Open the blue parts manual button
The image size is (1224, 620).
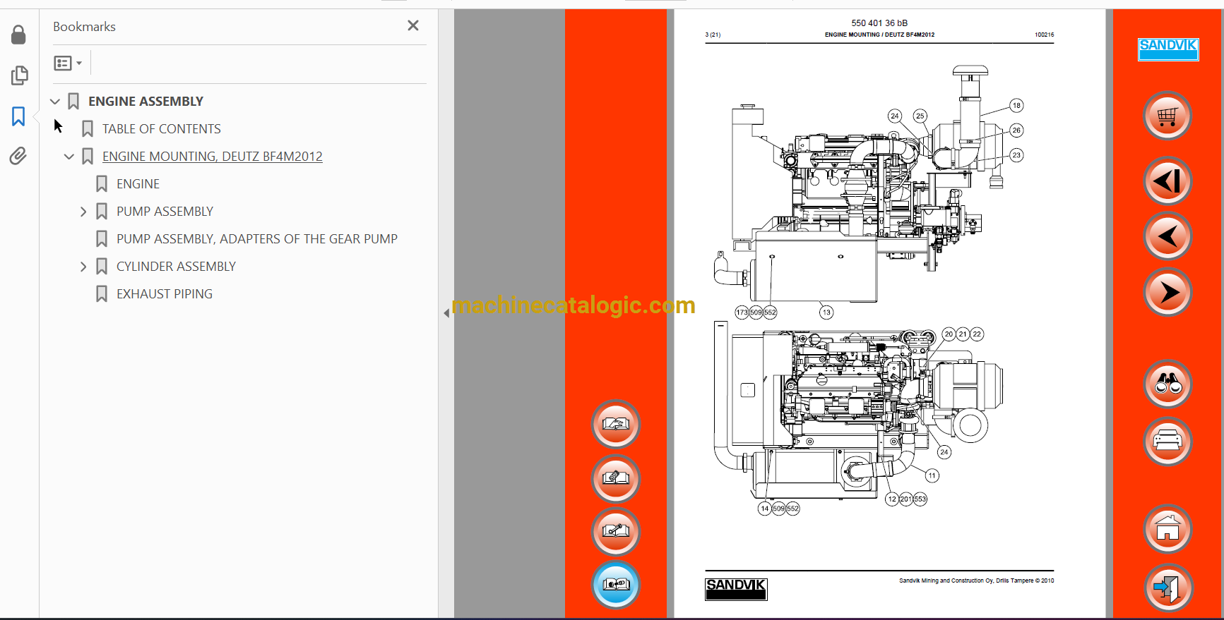click(x=616, y=584)
